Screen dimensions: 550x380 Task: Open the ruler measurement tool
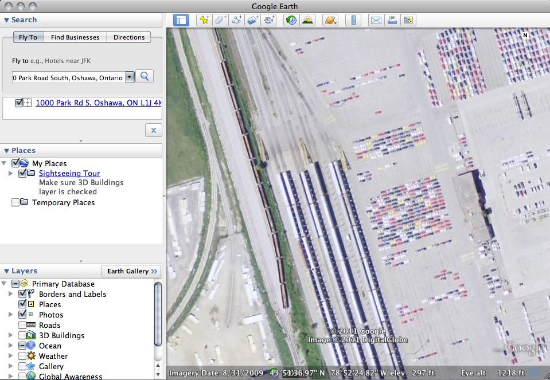click(x=353, y=20)
